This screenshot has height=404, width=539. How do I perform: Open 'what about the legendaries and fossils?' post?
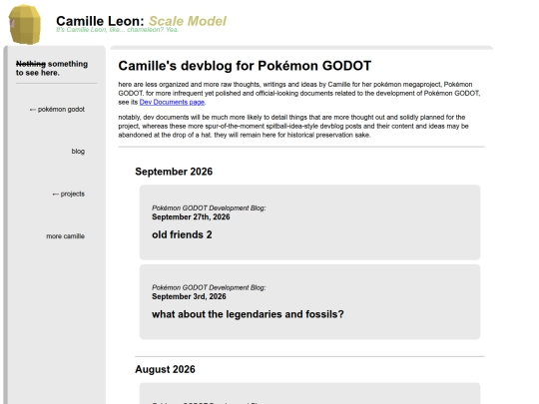coord(309,302)
